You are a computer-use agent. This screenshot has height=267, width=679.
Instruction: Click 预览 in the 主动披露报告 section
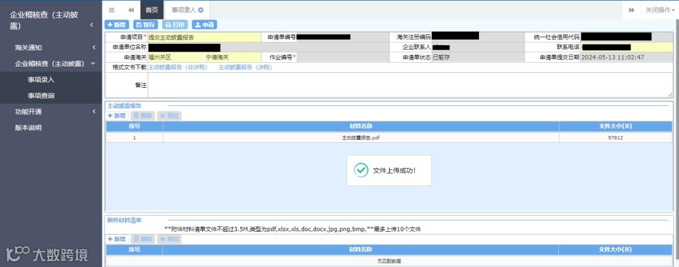click(x=169, y=116)
